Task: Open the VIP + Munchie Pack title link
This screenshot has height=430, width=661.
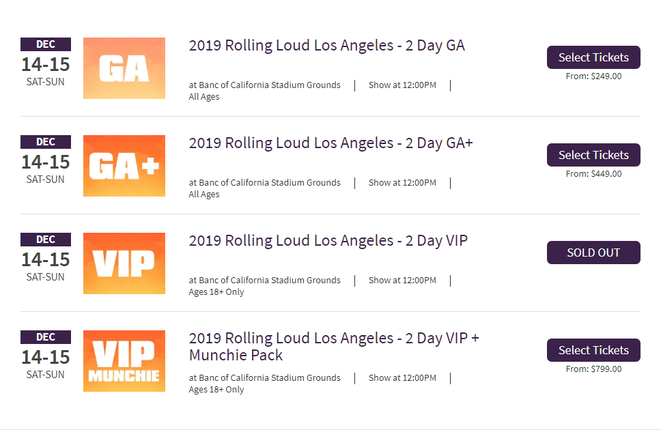Action: (334, 347)
